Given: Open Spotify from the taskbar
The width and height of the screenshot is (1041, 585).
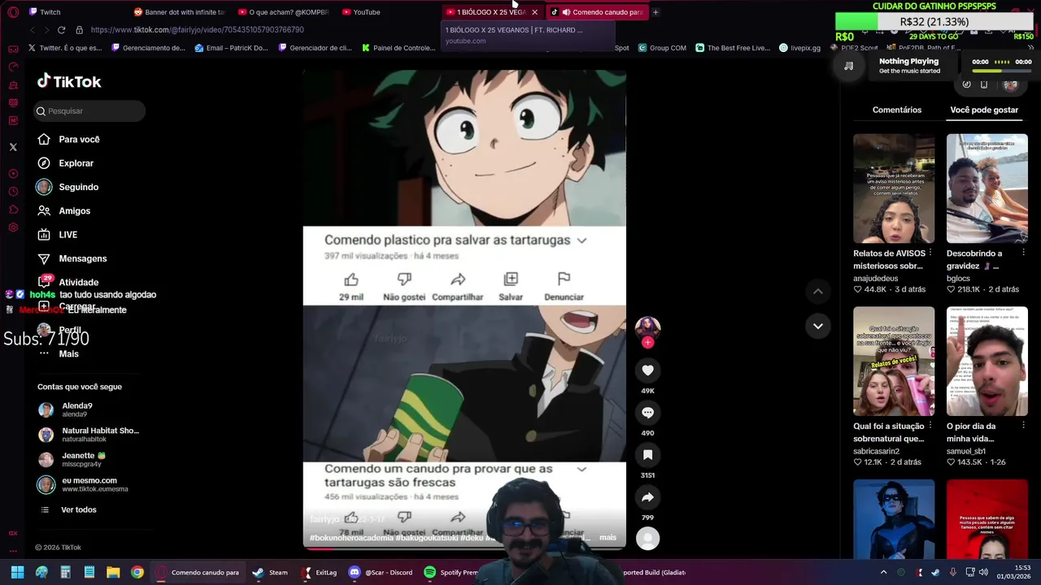Looking at the screenshot, I should click(451, 572).
